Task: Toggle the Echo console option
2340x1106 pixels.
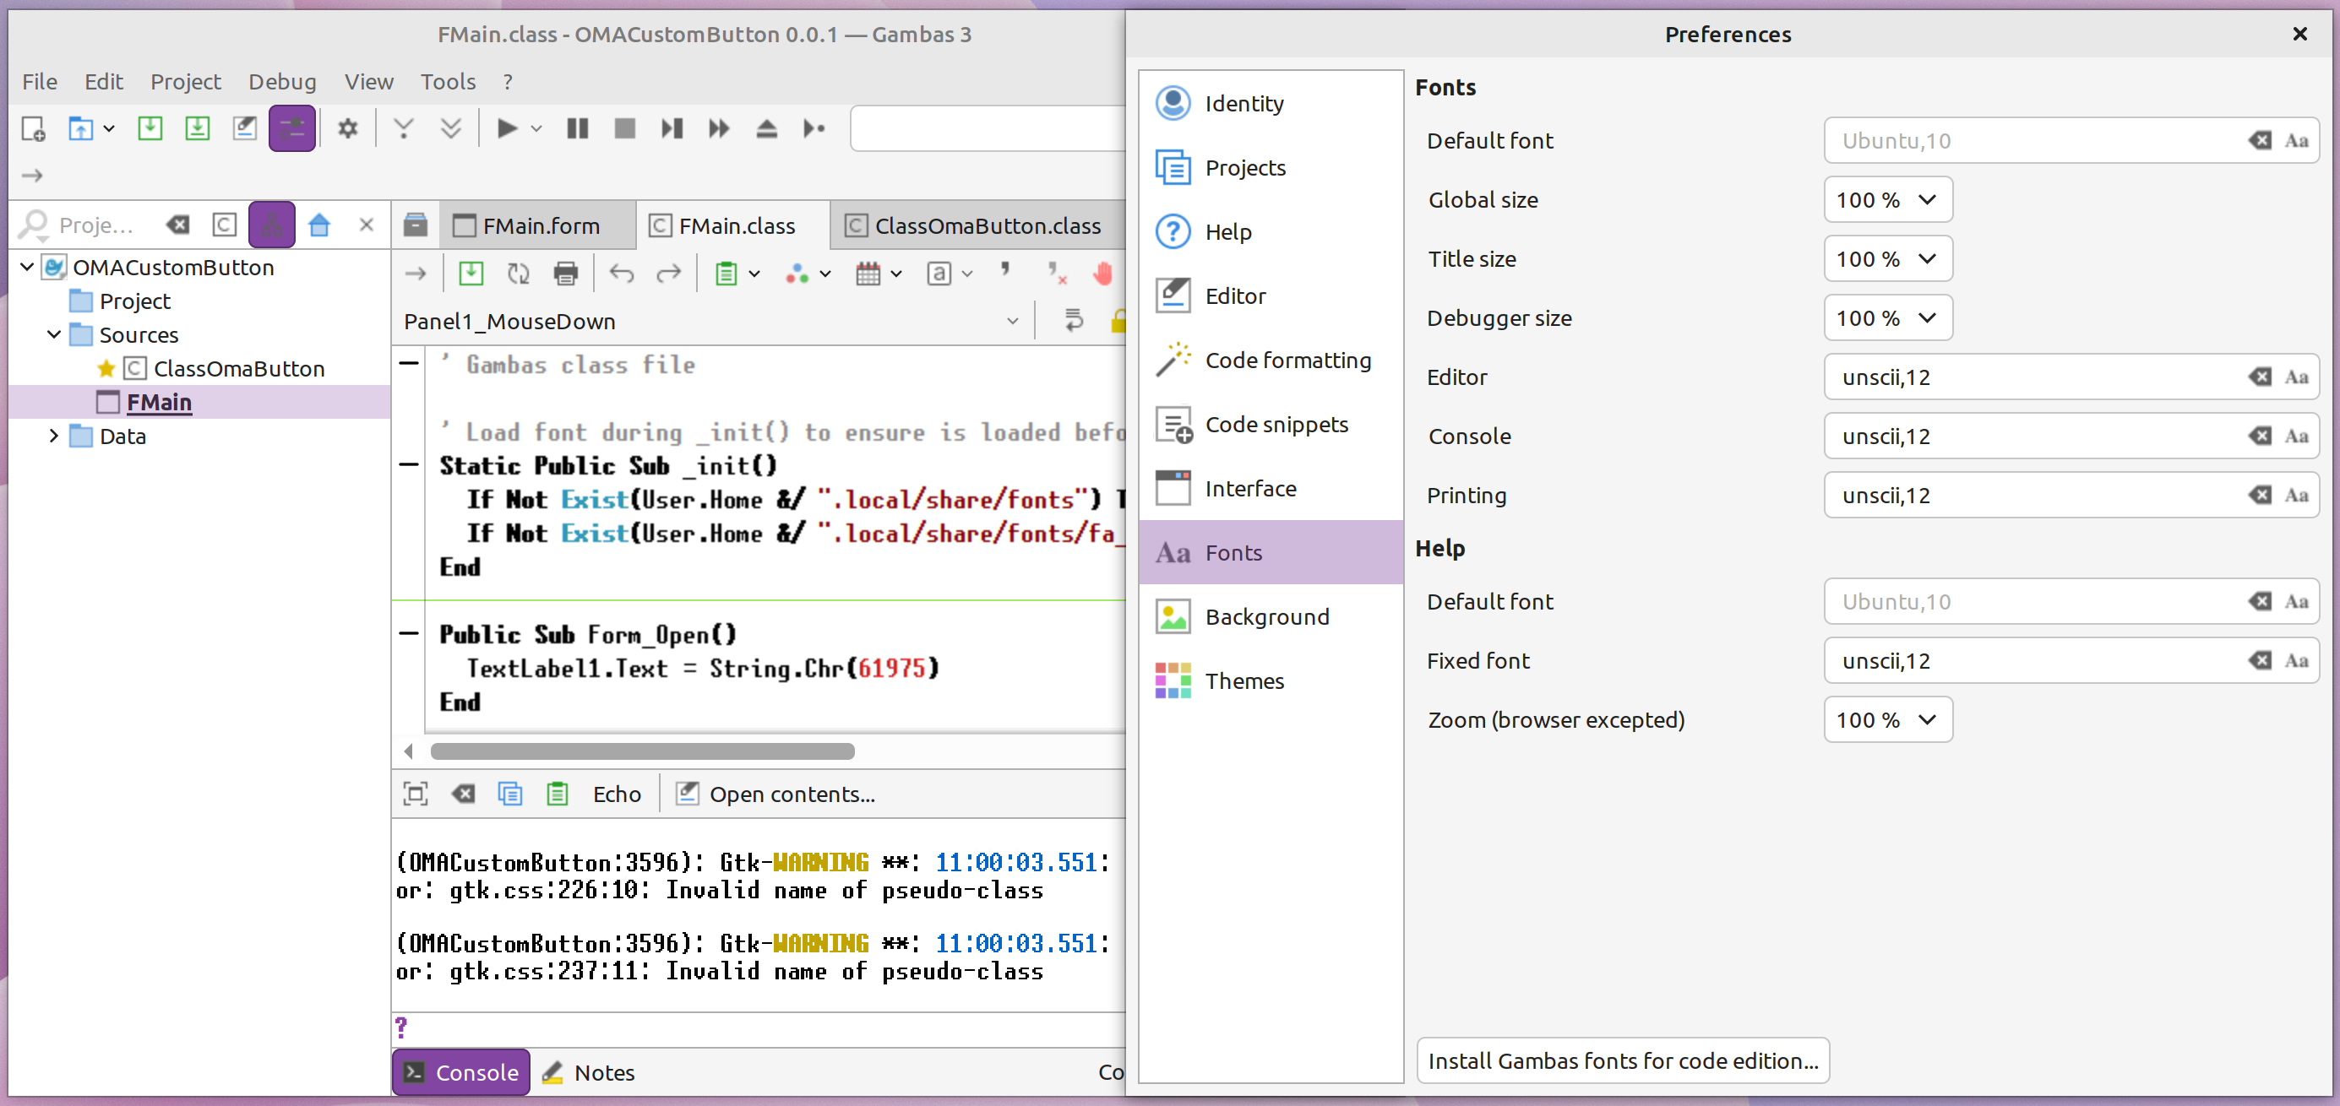Action: [x=617, y=794]
